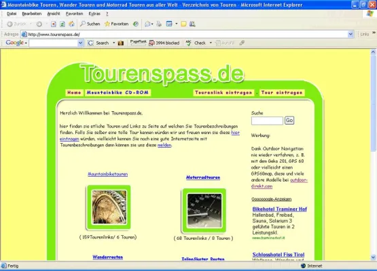This screenshot has height=271, width=377.
Task: Click the Google toolbar search field
Action: coord(54,43)
